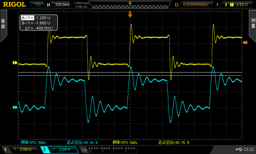
Task: Click the USB connection icon
Action: click(238, 149)
